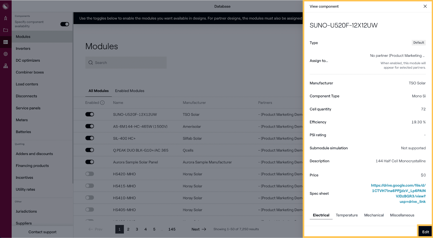Close the View component panel
Viewport: 433px width, 238px height.
[x=425, y=6]
